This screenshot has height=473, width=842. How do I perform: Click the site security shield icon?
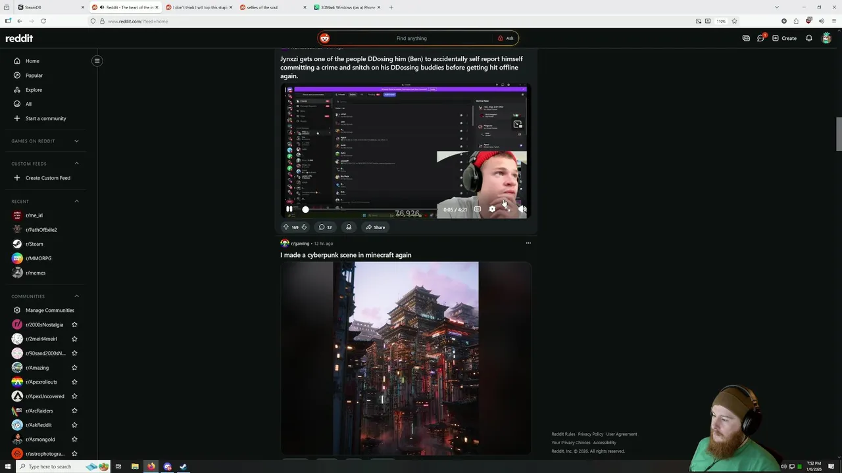tap(93, 21)
